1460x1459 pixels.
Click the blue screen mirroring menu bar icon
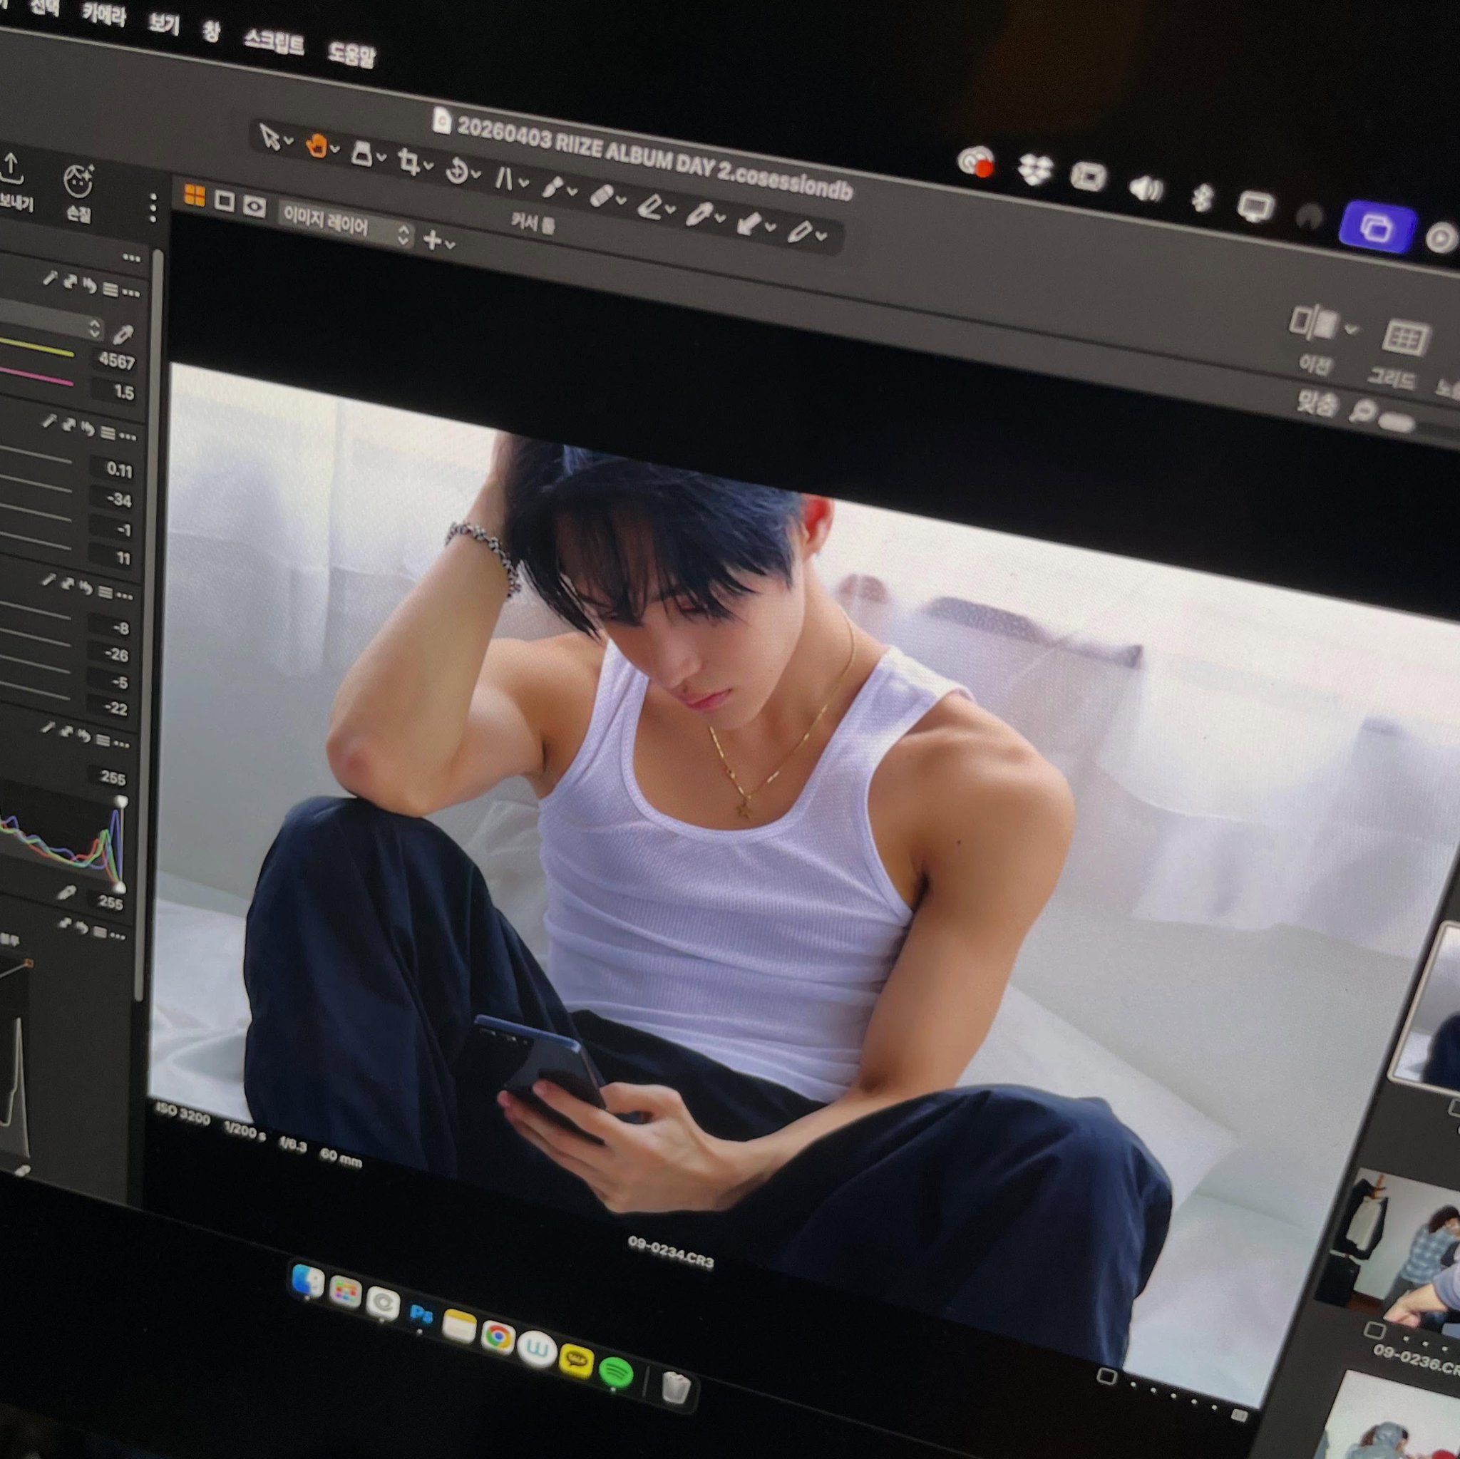pyautogui.click(x=1375, y=227)
